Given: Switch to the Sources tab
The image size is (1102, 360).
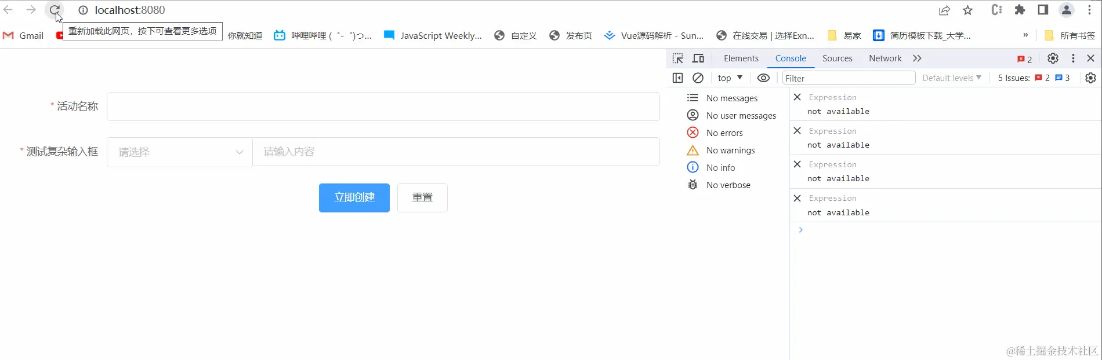Looking at the screenshot, I should [837, 58].
